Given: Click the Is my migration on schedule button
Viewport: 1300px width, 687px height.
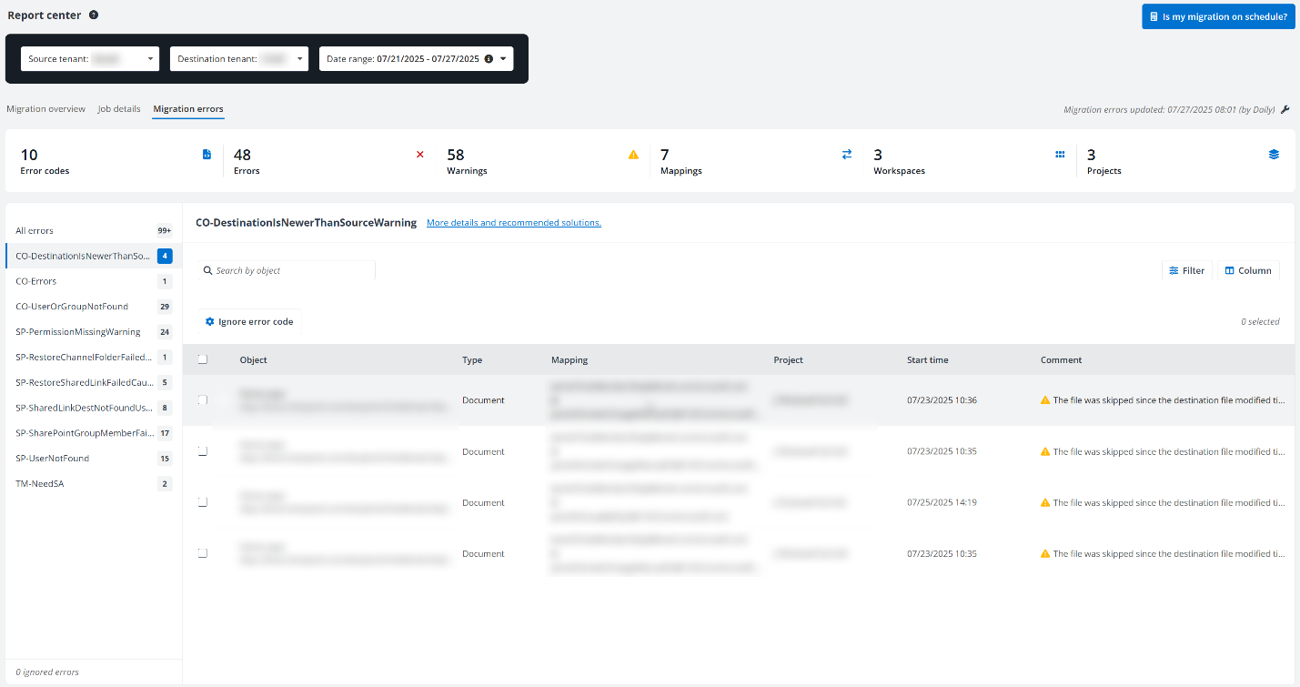Looking at the screenshot, I should [1217, 15].
